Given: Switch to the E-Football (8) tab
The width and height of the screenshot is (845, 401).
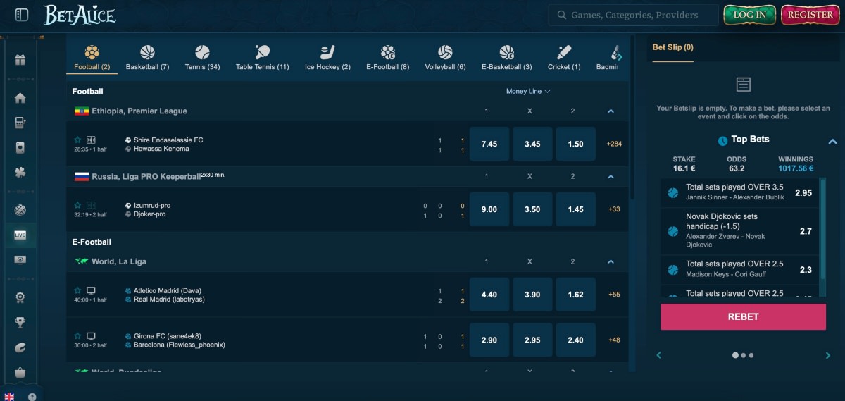Looking at the screenshot, I should pyautogui.click(x=387, y=58).
